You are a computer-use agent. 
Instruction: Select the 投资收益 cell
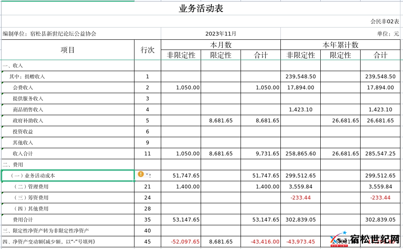68,132
